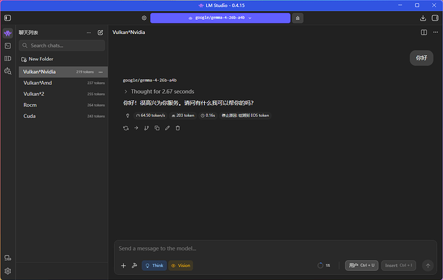The width and height of the screenshot is (443, 280).
Task: Toggle the left sidebar panel icon
Action: 8,18
